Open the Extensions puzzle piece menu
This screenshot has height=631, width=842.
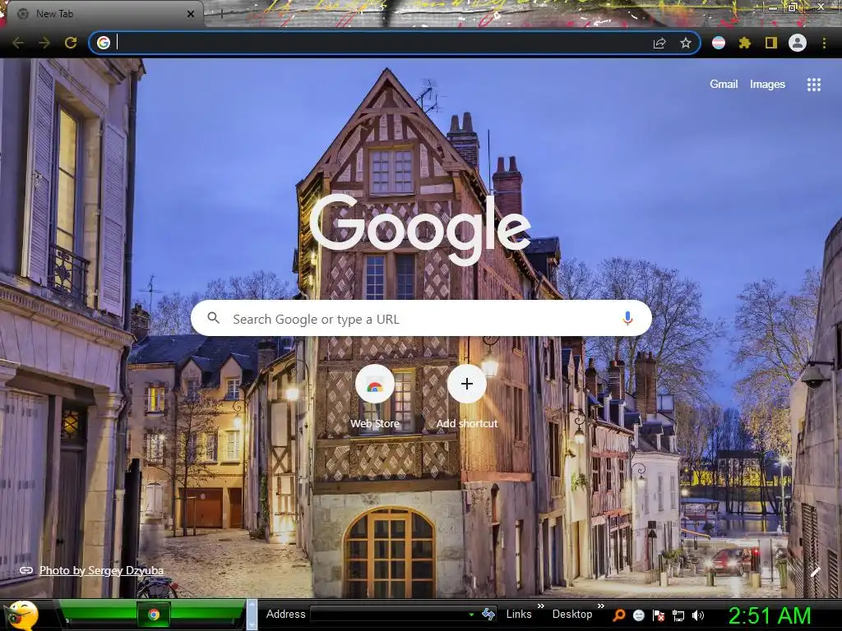click(745, 43)
